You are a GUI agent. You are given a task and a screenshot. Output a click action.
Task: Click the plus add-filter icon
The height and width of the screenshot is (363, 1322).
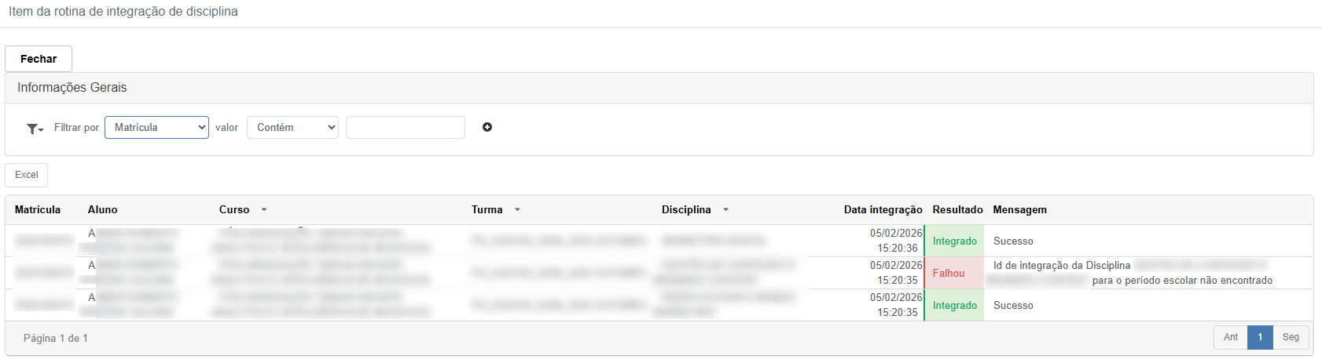[x=487, y=127]
